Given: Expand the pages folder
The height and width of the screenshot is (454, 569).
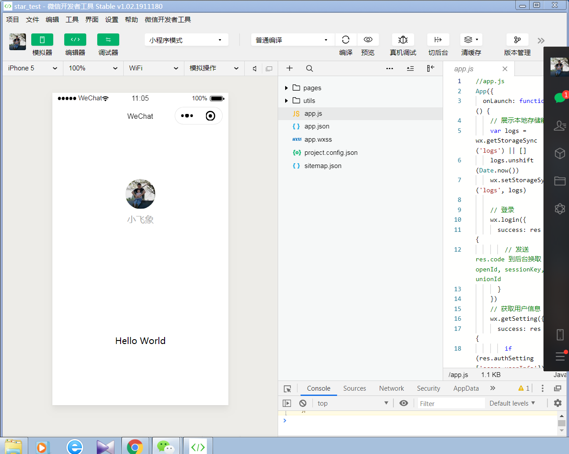Looking at the screenshot, I should [286, 88].
